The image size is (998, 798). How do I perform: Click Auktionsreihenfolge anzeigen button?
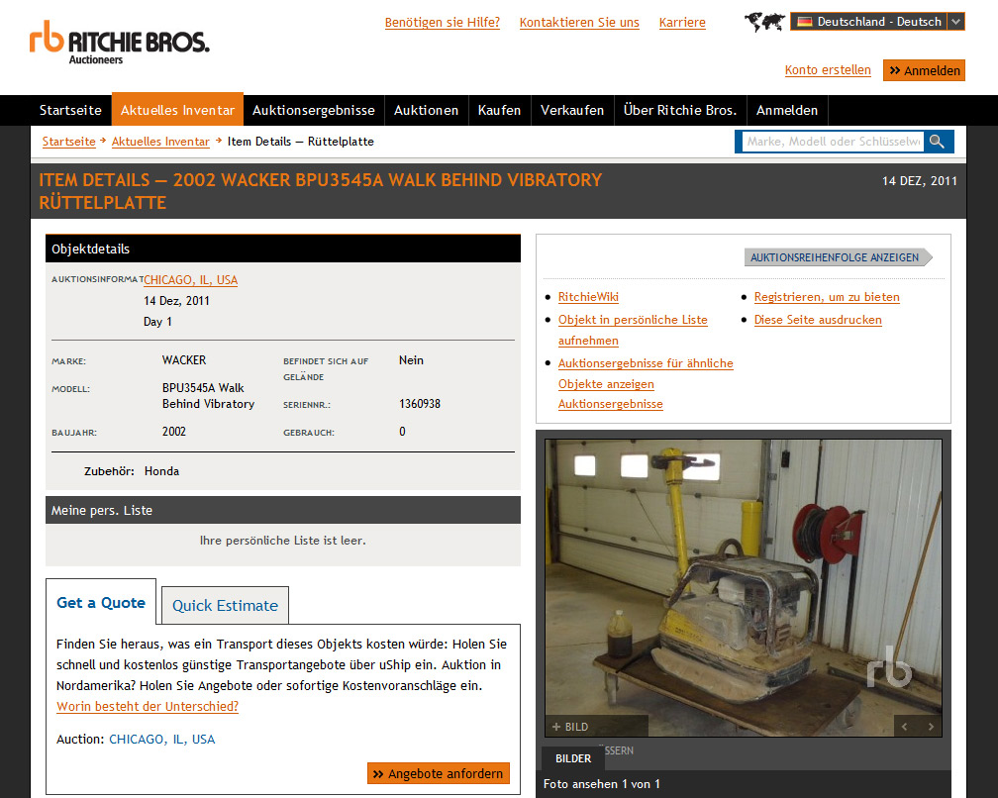[838, 257]
